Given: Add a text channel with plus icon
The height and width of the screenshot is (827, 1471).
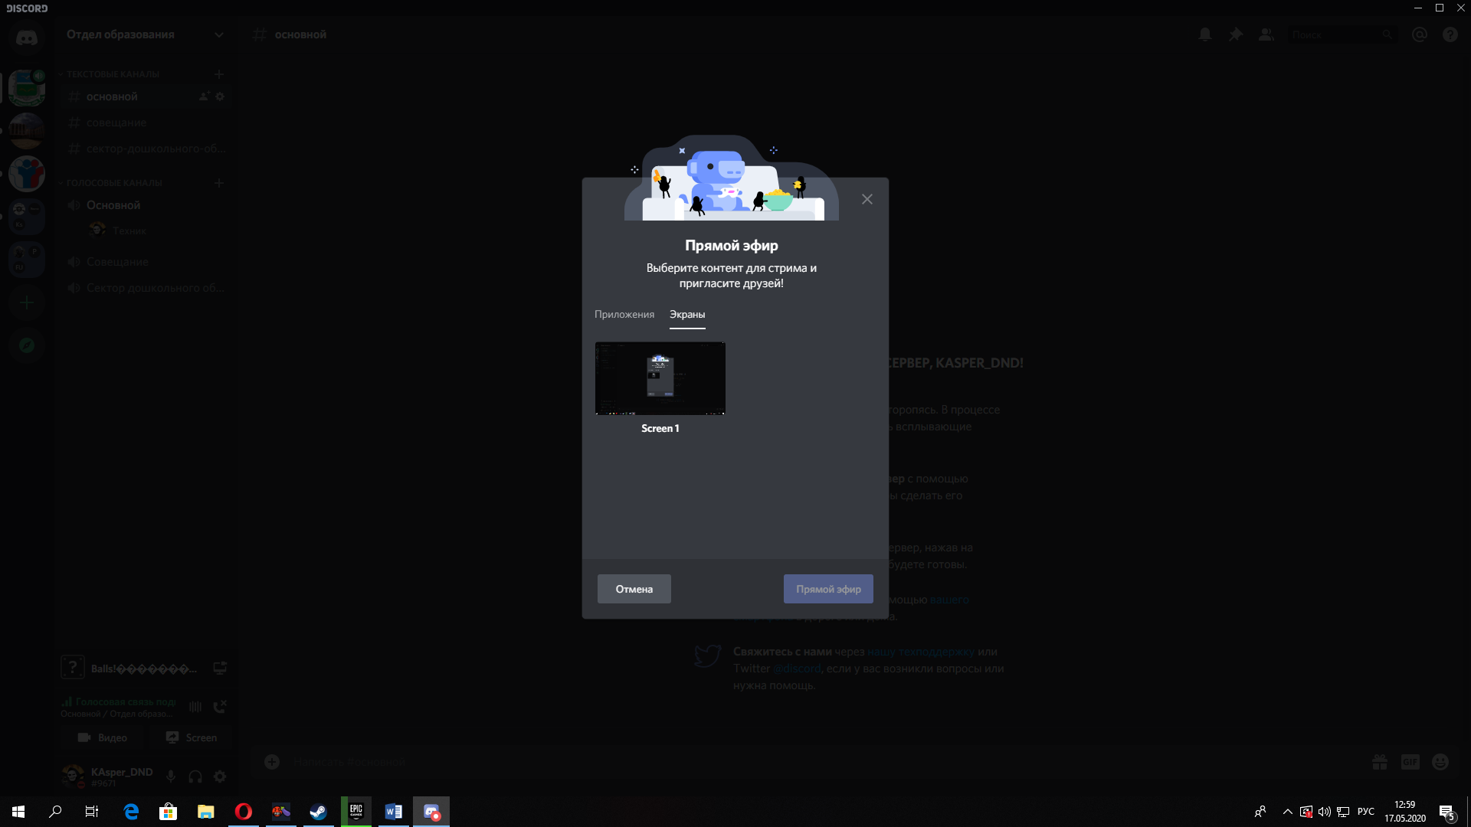Looking at the screenshot, I should (219, 74).
